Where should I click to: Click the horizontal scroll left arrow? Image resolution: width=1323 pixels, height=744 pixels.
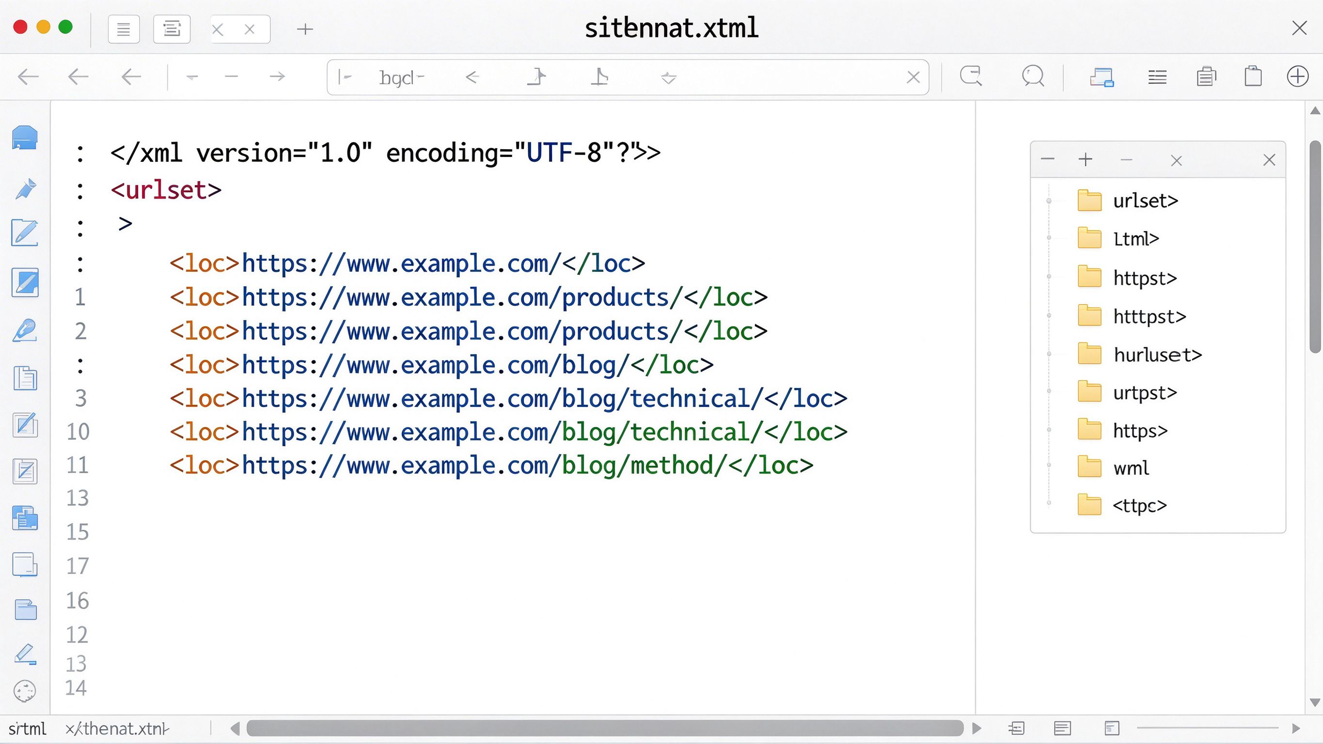[x=235, y=728]
